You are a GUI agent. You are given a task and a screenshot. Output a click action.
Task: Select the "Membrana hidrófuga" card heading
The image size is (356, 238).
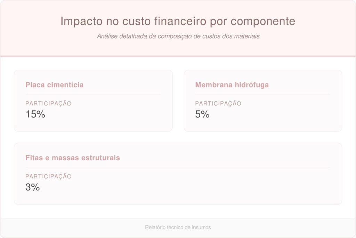click(x=232, y=85)
